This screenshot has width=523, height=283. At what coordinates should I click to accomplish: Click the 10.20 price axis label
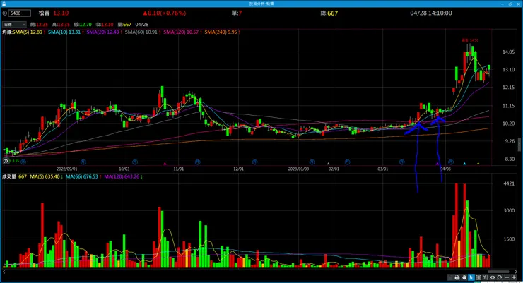[x=508, y=124]
